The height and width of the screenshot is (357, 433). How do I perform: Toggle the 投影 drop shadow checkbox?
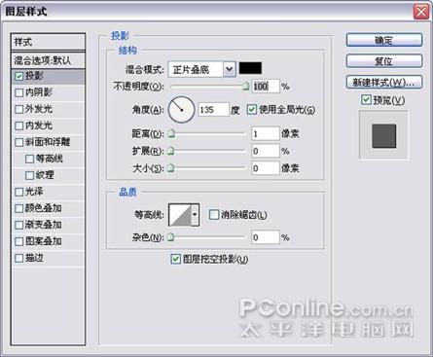coord(19,76)
